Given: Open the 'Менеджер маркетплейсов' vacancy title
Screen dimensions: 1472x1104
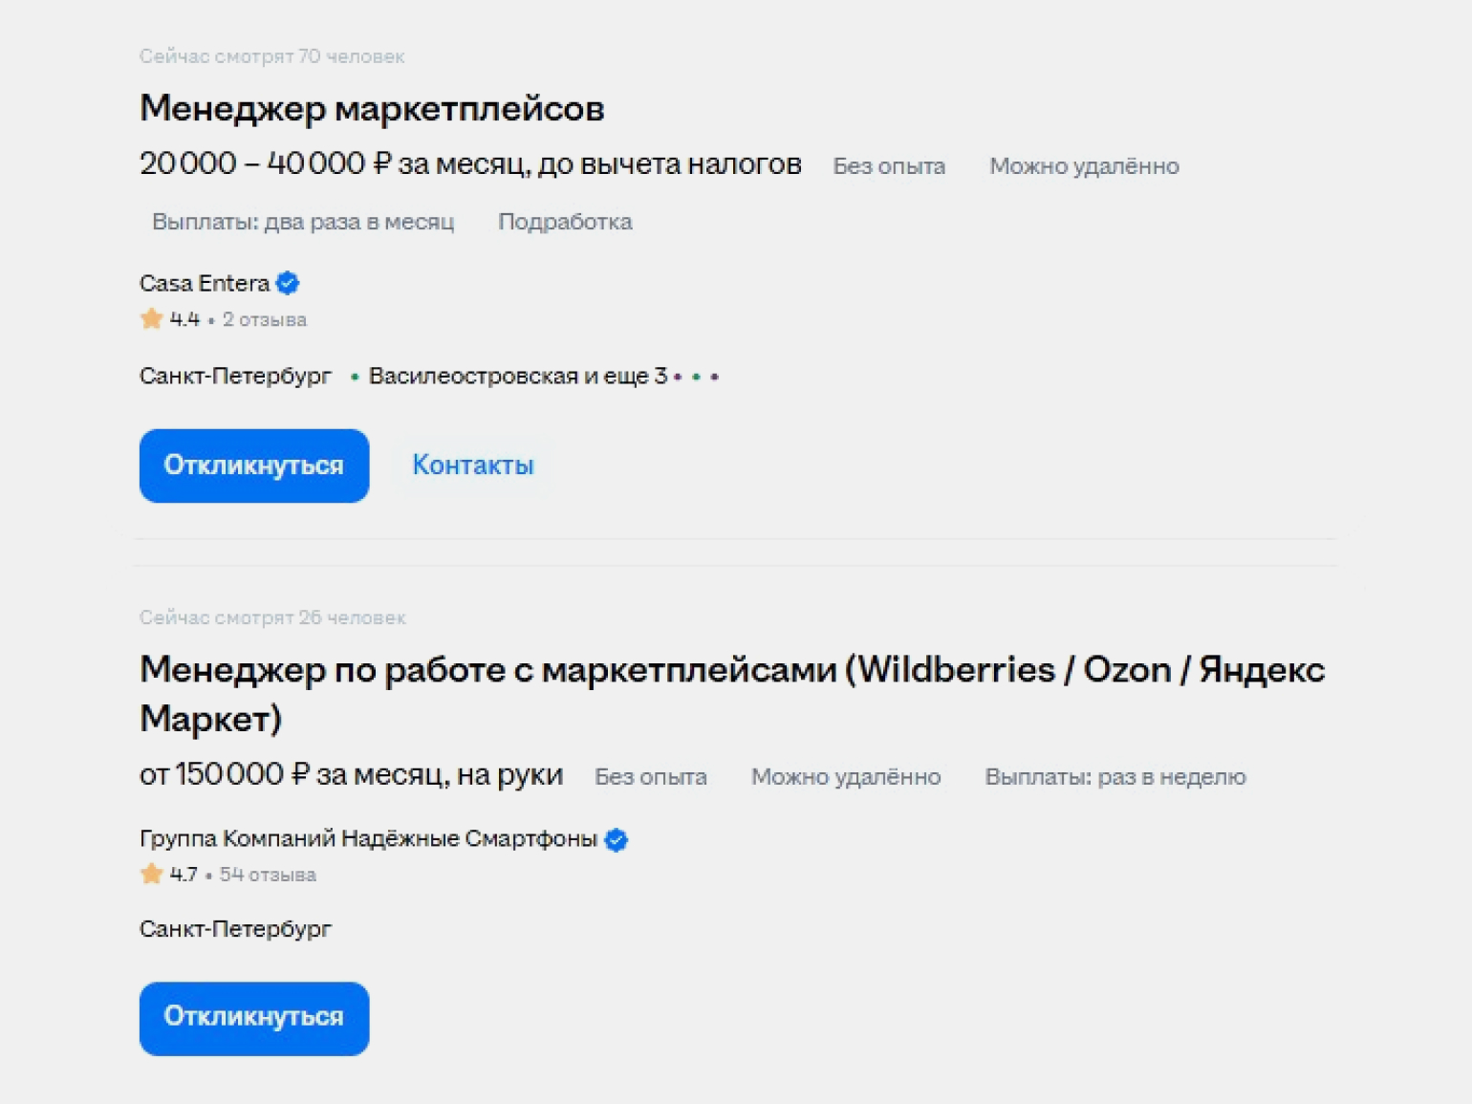Looking at the screenshot, I should pyautogui.click(x=372, y=109).
